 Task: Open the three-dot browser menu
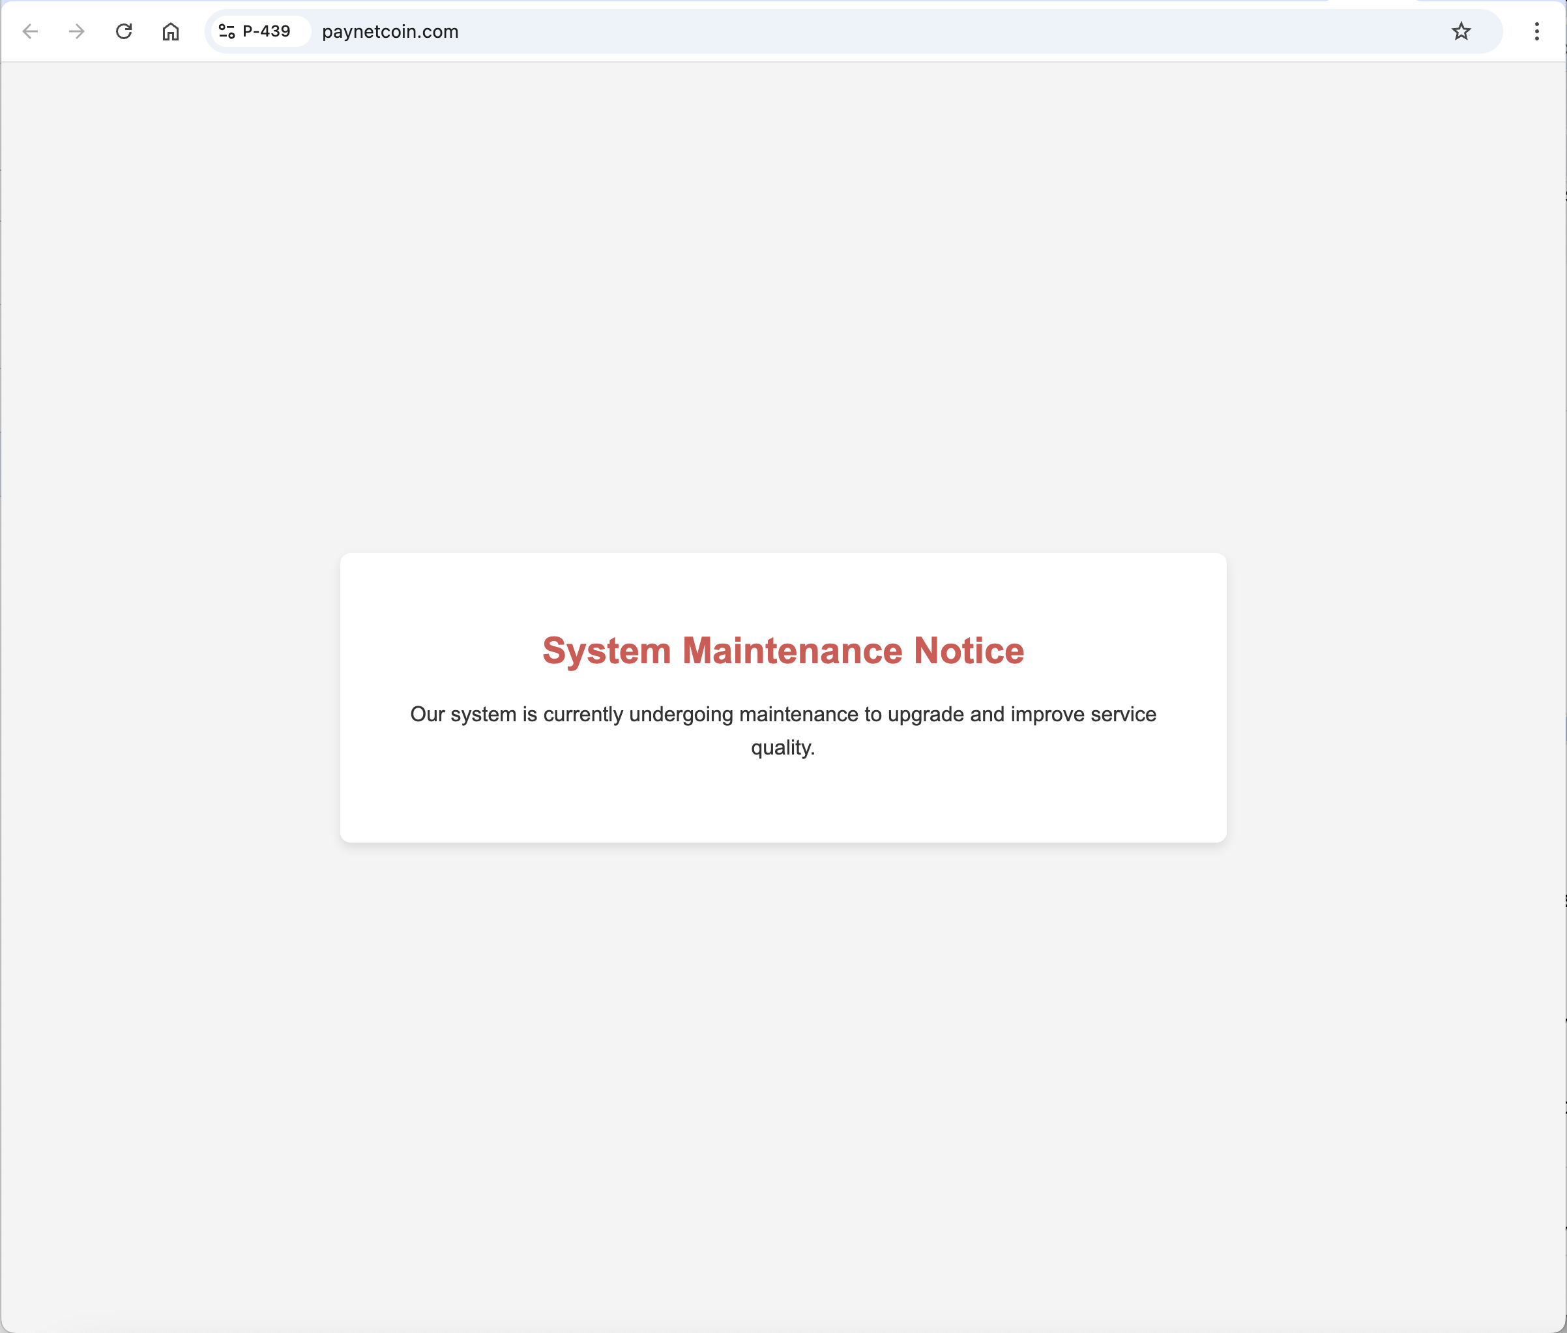pyautogui.click(x=1536, y=31)
